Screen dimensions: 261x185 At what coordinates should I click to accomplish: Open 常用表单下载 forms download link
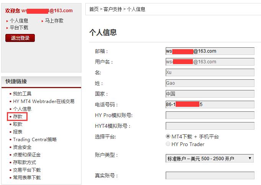coord(27,178)
